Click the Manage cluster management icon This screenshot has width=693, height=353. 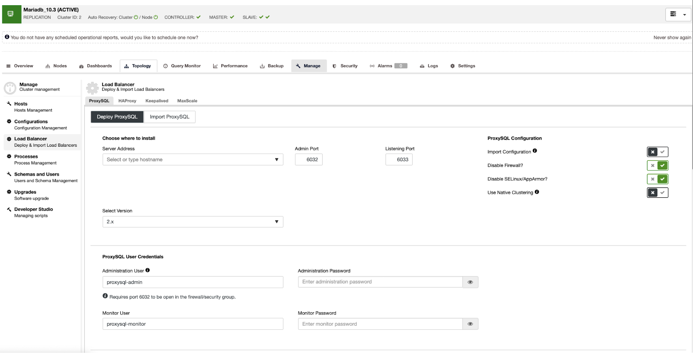pos(10,88)
